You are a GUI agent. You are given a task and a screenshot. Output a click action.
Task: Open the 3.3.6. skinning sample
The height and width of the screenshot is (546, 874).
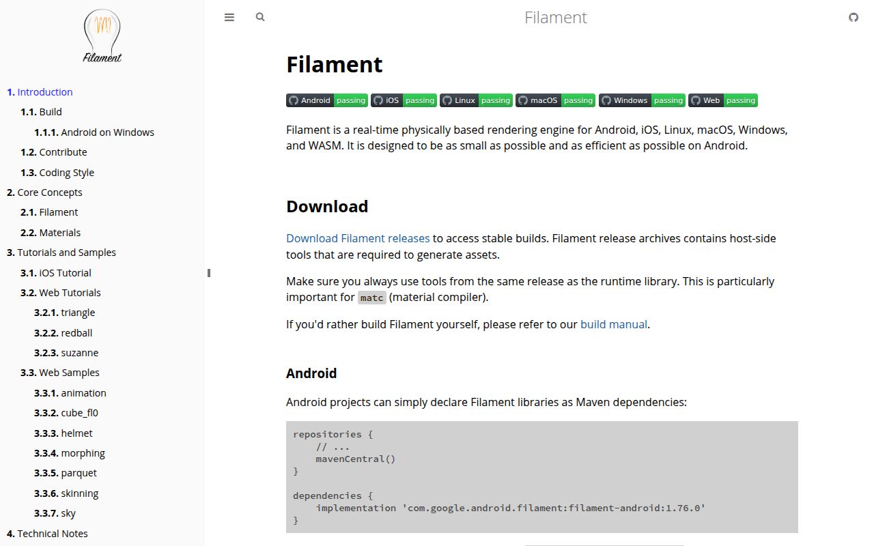click(66, 493)
